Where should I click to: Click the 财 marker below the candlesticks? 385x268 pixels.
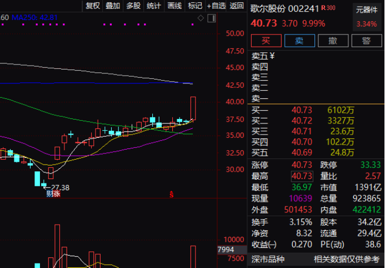49,194
